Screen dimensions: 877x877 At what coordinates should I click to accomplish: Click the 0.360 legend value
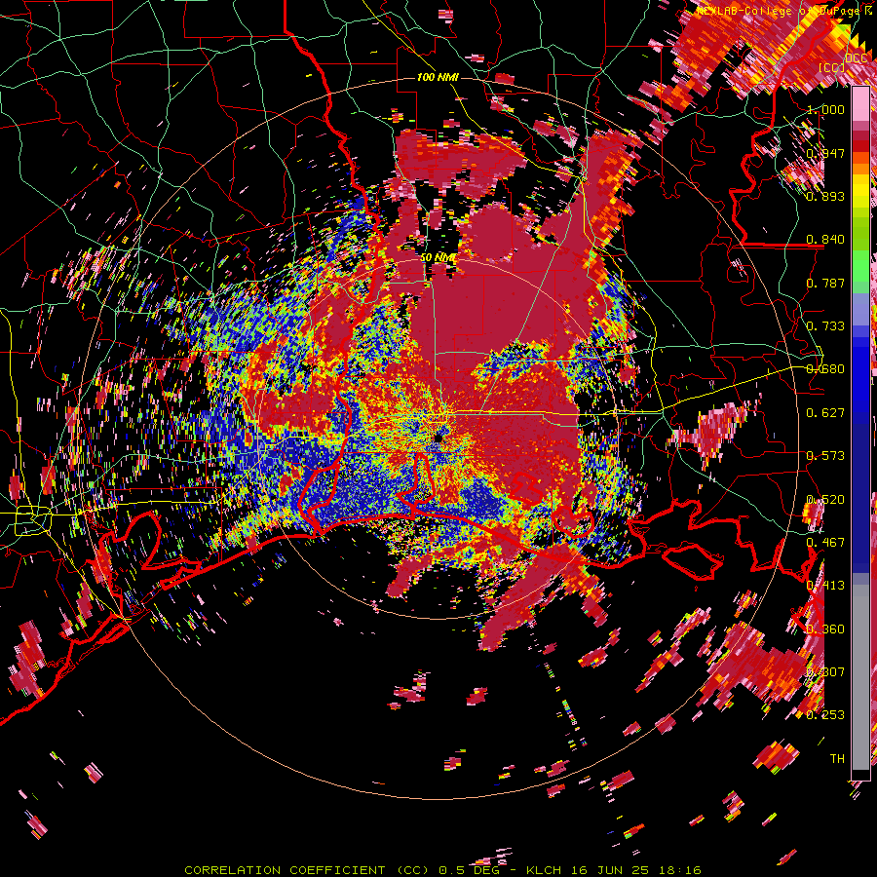coord(825,629)
